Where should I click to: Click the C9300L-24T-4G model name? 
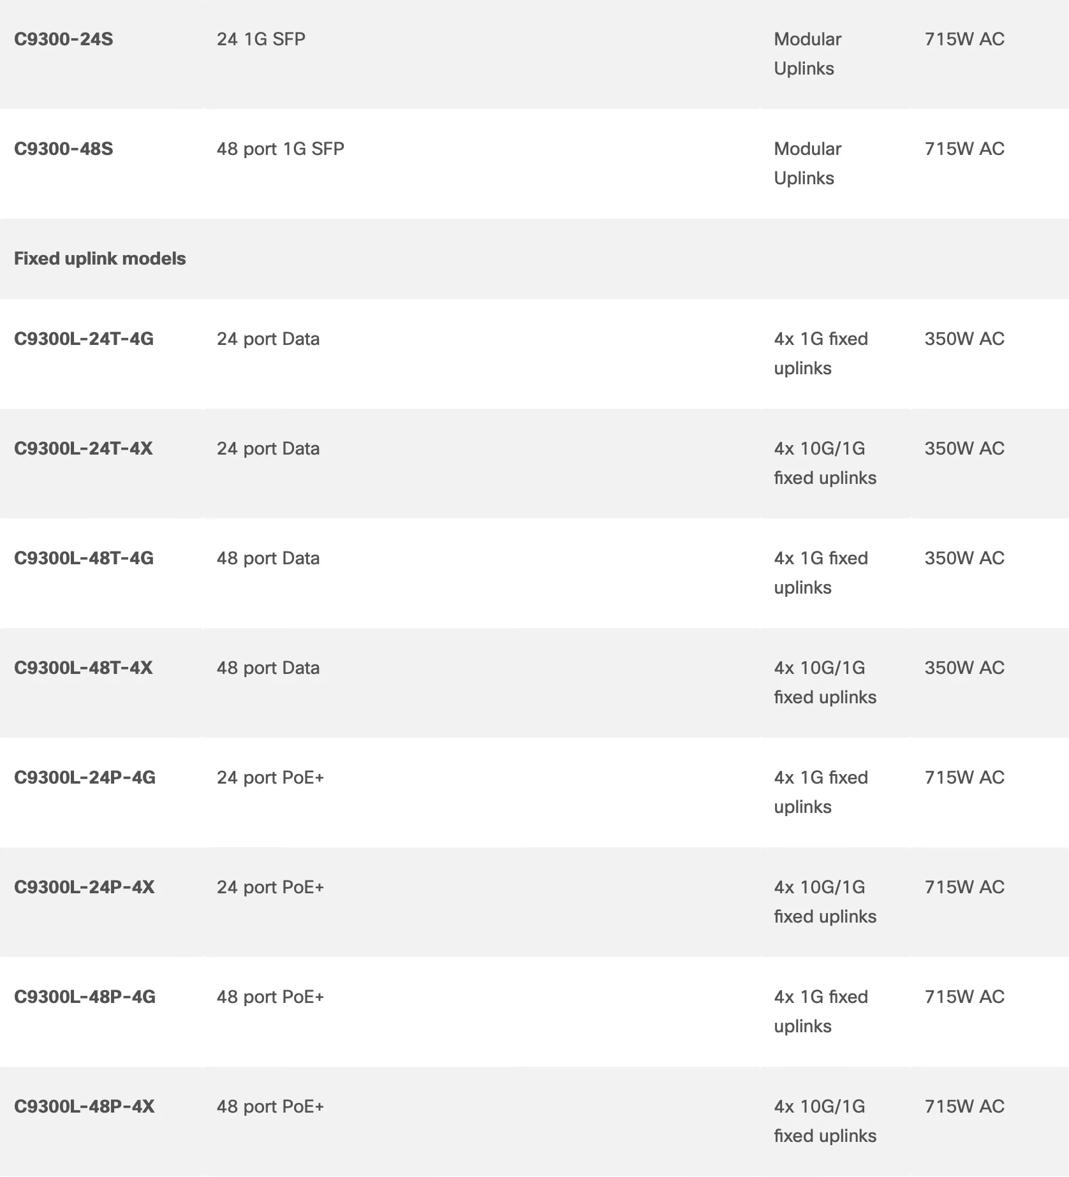pyautogui.click(x=84, y=339)
